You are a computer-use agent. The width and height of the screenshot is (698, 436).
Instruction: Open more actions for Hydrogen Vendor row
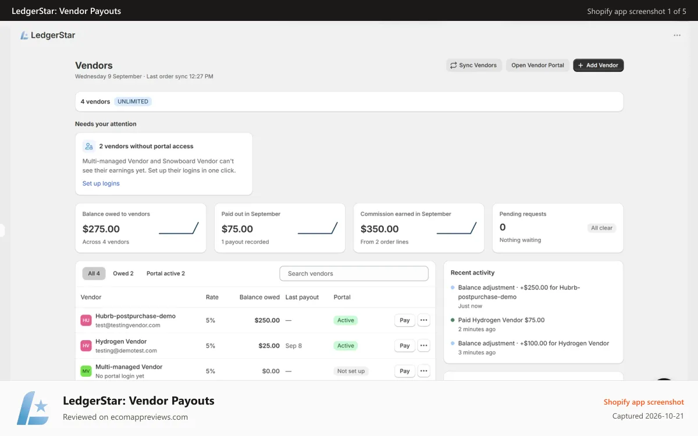[423, 346]
